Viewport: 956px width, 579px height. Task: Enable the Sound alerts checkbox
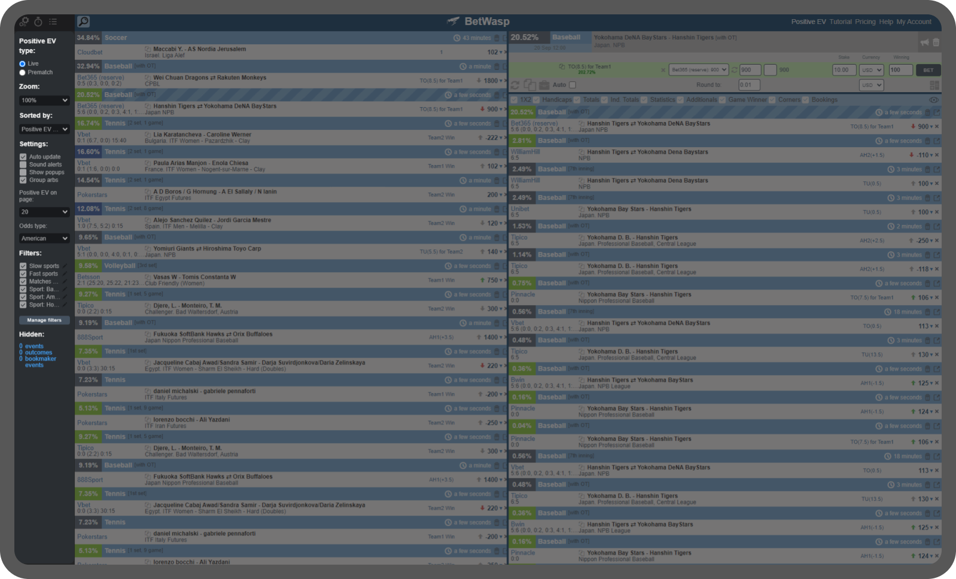pyautogui.click(x=23, y=164)
